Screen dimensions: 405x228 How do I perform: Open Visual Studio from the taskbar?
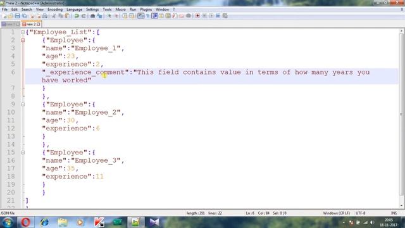click(x=154, y=222)
